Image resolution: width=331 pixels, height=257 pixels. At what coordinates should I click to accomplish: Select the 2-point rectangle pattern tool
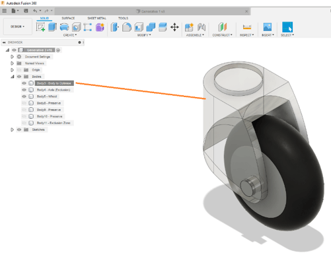tap(88, 27)
